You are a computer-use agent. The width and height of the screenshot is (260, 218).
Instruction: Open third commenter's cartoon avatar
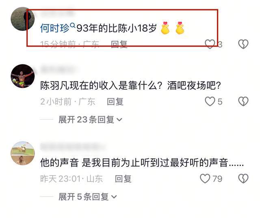[x=23, y=153]
